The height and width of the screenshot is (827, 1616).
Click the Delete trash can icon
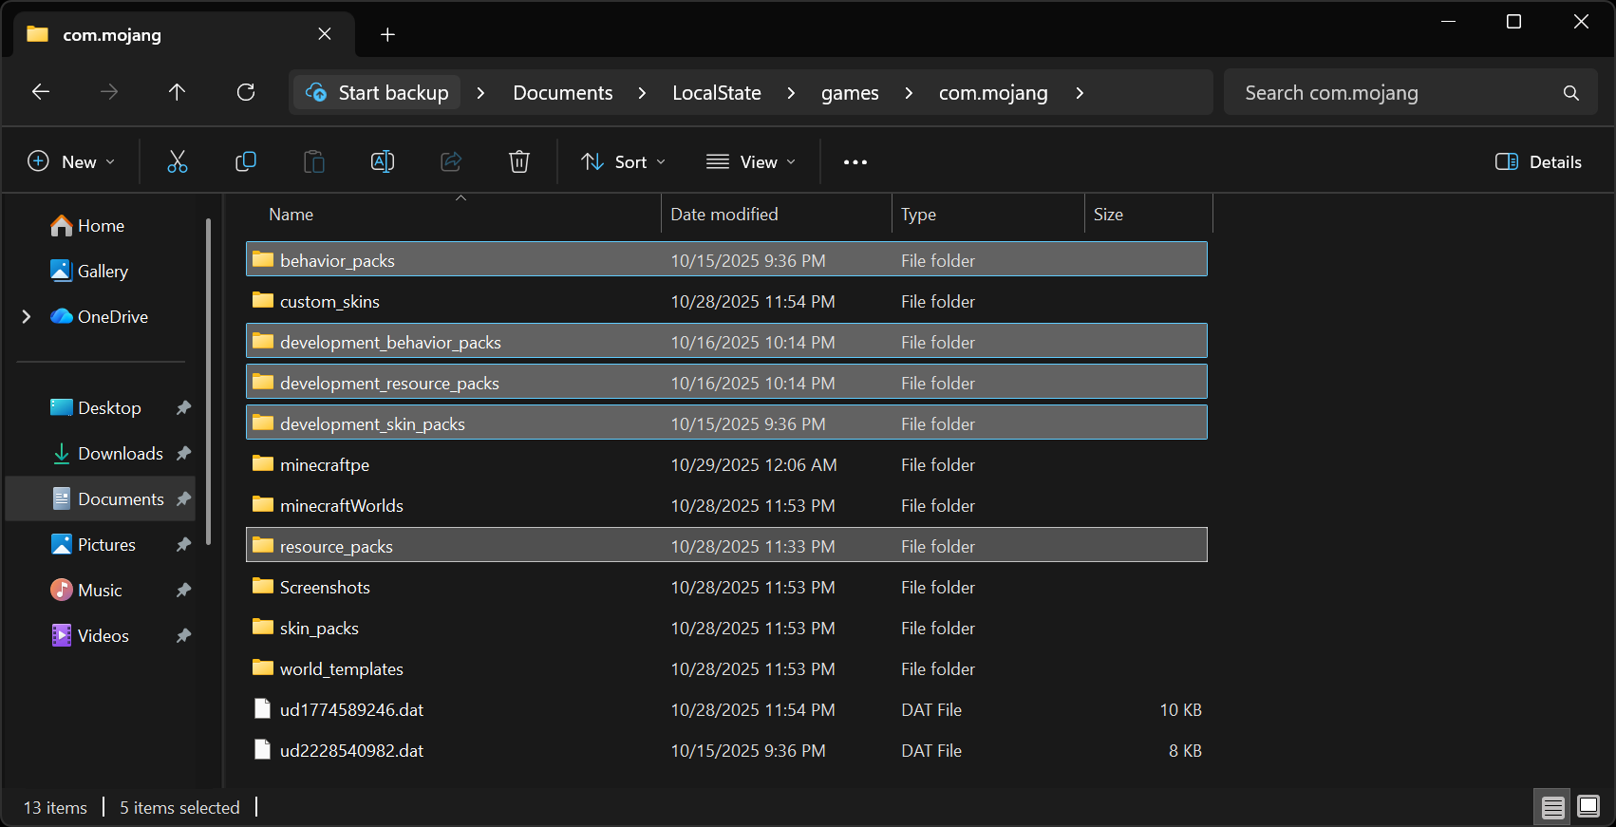tap(519, 161)
